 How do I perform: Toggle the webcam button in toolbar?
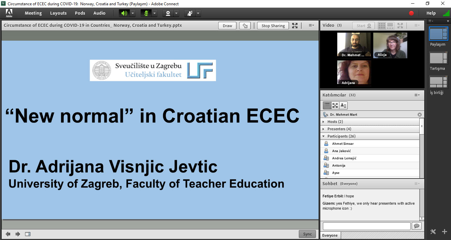pyautogui.click(x=168, y=13)
